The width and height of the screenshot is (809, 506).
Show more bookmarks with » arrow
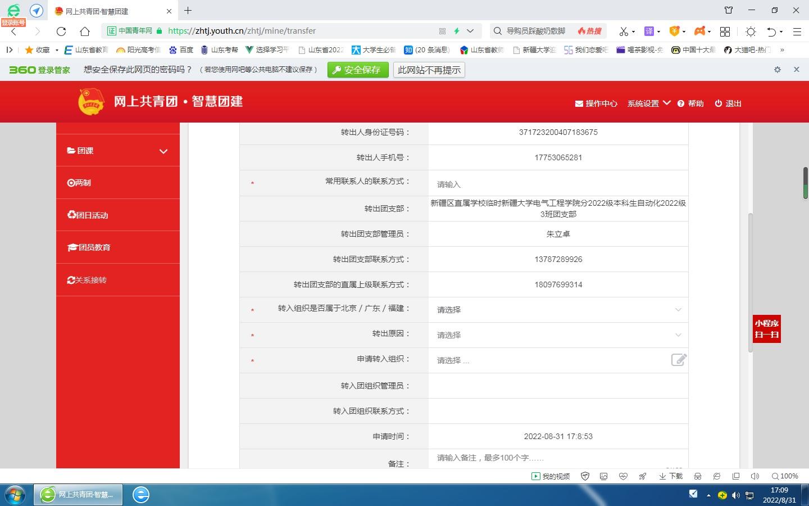pyautogui.click(x=782, y=50)
